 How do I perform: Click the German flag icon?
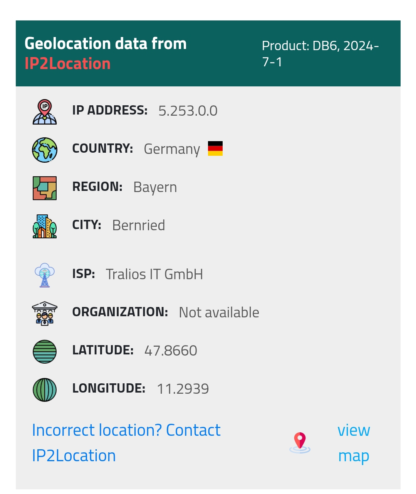[215, 148]
